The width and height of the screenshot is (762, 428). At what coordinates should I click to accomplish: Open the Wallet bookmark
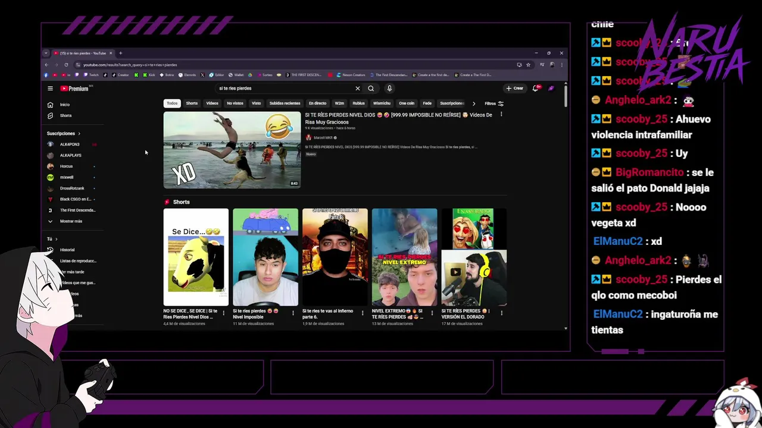(235, 75)
